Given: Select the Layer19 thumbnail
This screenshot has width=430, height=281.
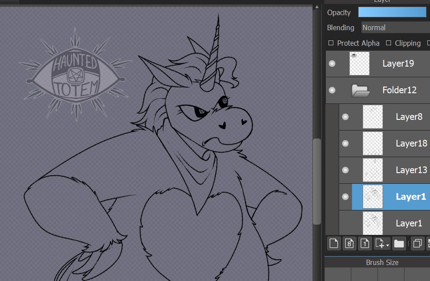Looking at the screenshot, I should pyautogui.click(x=359, y=63).
